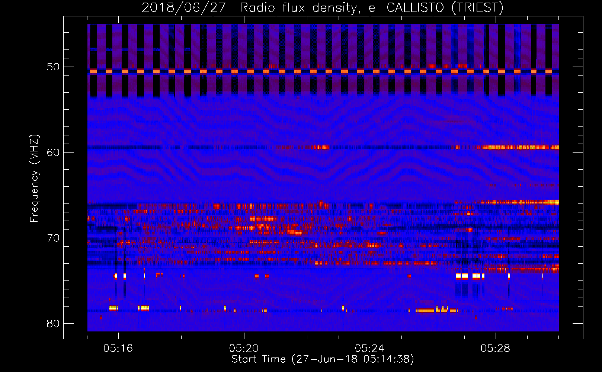Click the frequency tick label '70'
The width and height of the screenshot is (602, 372).
coord(53,238)
